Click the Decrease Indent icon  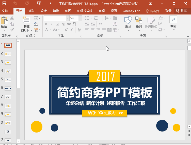pos(87,24)
